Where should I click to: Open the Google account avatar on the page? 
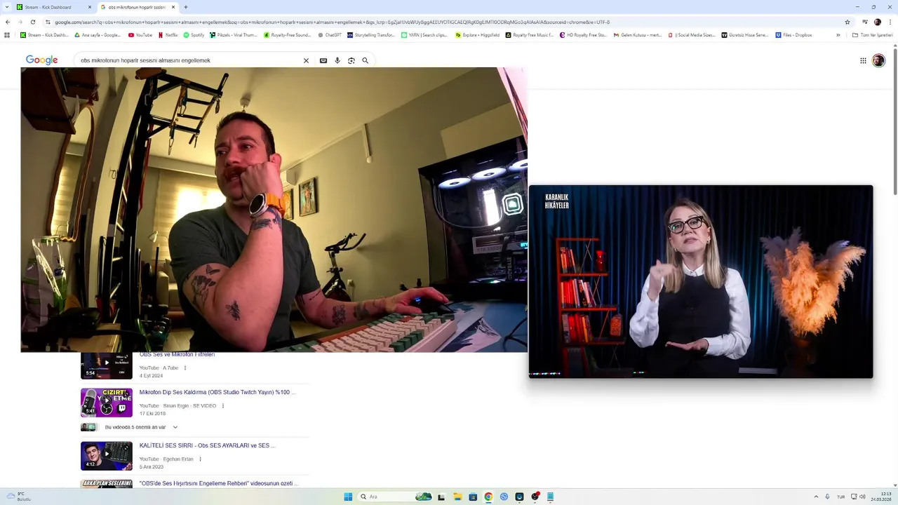tap(878, 60)
